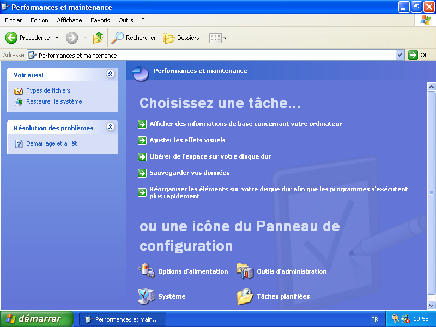The image size is (436, 327).
Task: Open Restaurer le système link
Action: (x=54, y=101)
